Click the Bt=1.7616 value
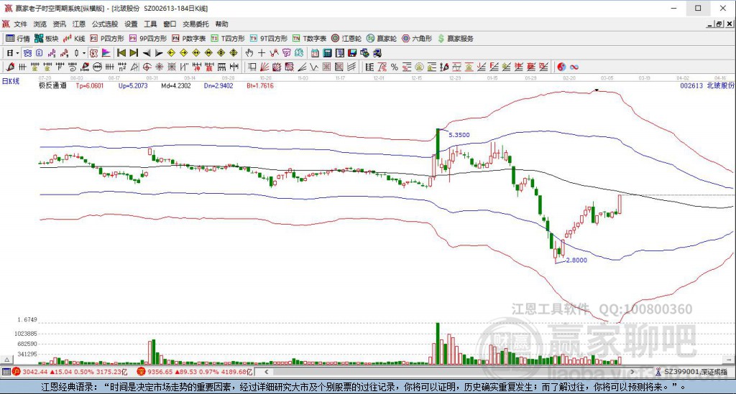The height and width of the screenshot is (394, 736). [260, 85]
